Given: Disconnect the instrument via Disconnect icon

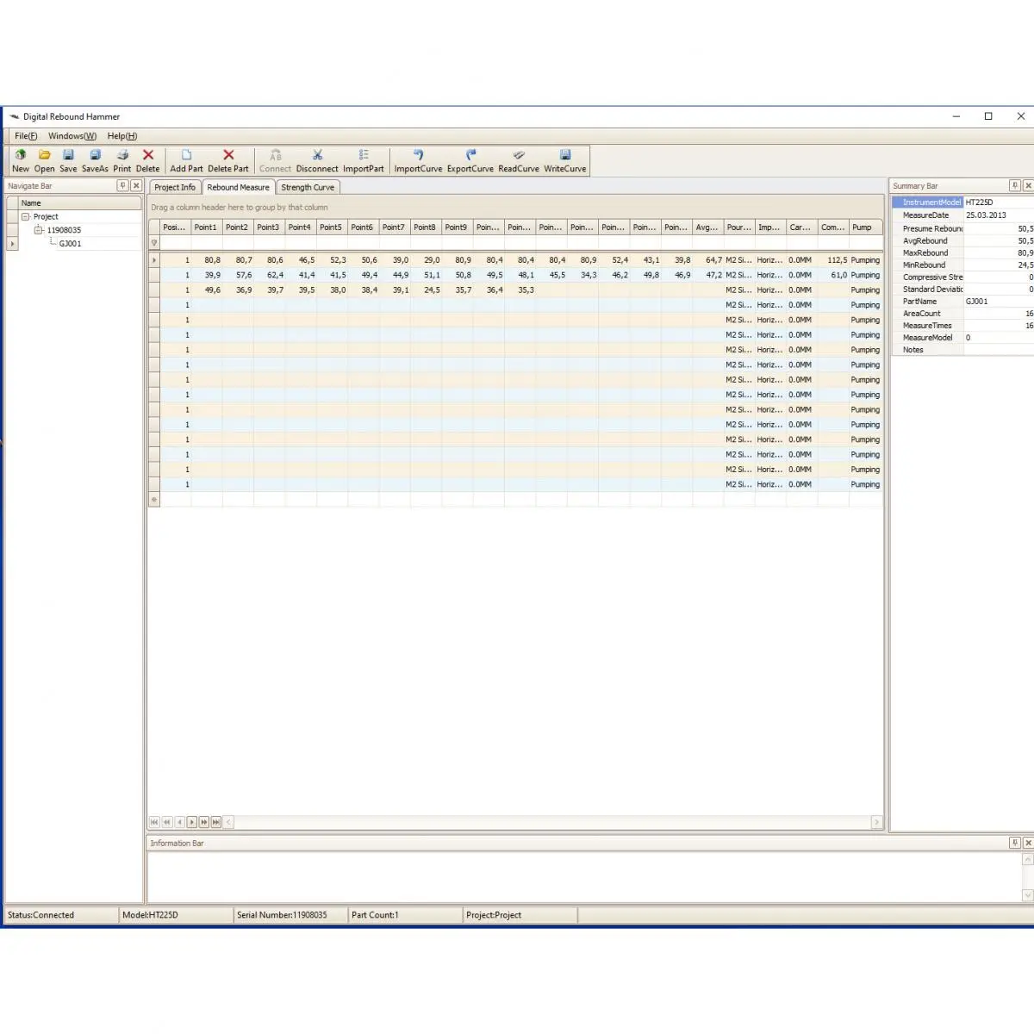Looking at the screenshot, I should 317,156.
